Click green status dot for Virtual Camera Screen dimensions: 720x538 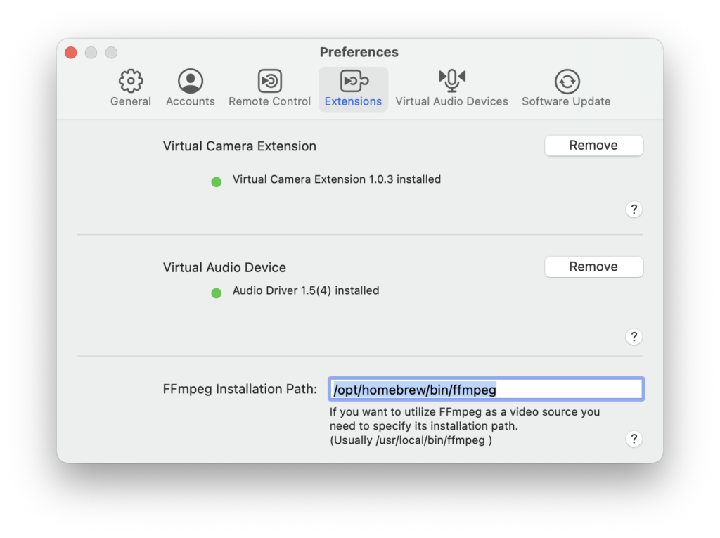217,181
